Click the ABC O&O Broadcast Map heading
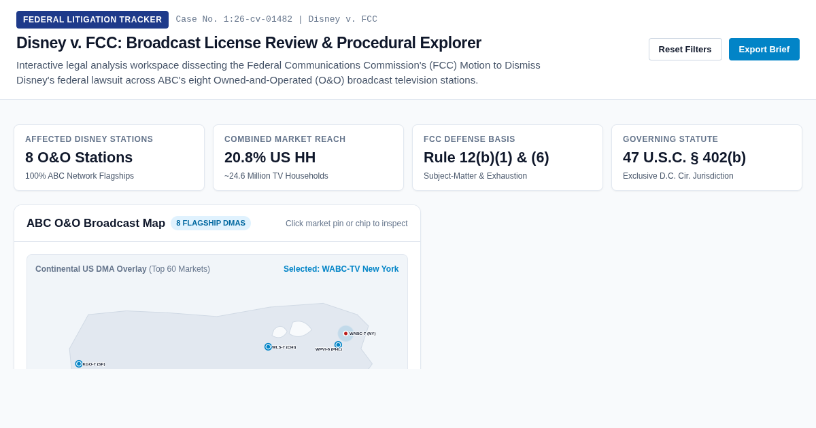 [x=96, y=224]
